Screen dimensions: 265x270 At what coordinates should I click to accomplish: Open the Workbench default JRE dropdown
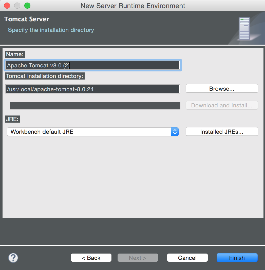[x=93, y=132]
